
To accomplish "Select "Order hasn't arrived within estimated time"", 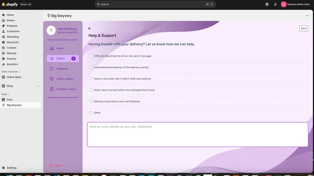I will pos(91,90).
